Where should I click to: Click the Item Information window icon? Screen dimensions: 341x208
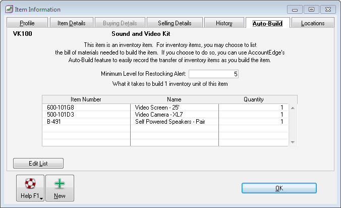pos(9,10)
